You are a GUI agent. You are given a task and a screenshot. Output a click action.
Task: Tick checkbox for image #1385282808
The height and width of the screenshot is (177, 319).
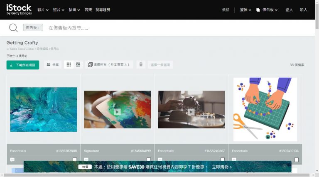(75, 160)
